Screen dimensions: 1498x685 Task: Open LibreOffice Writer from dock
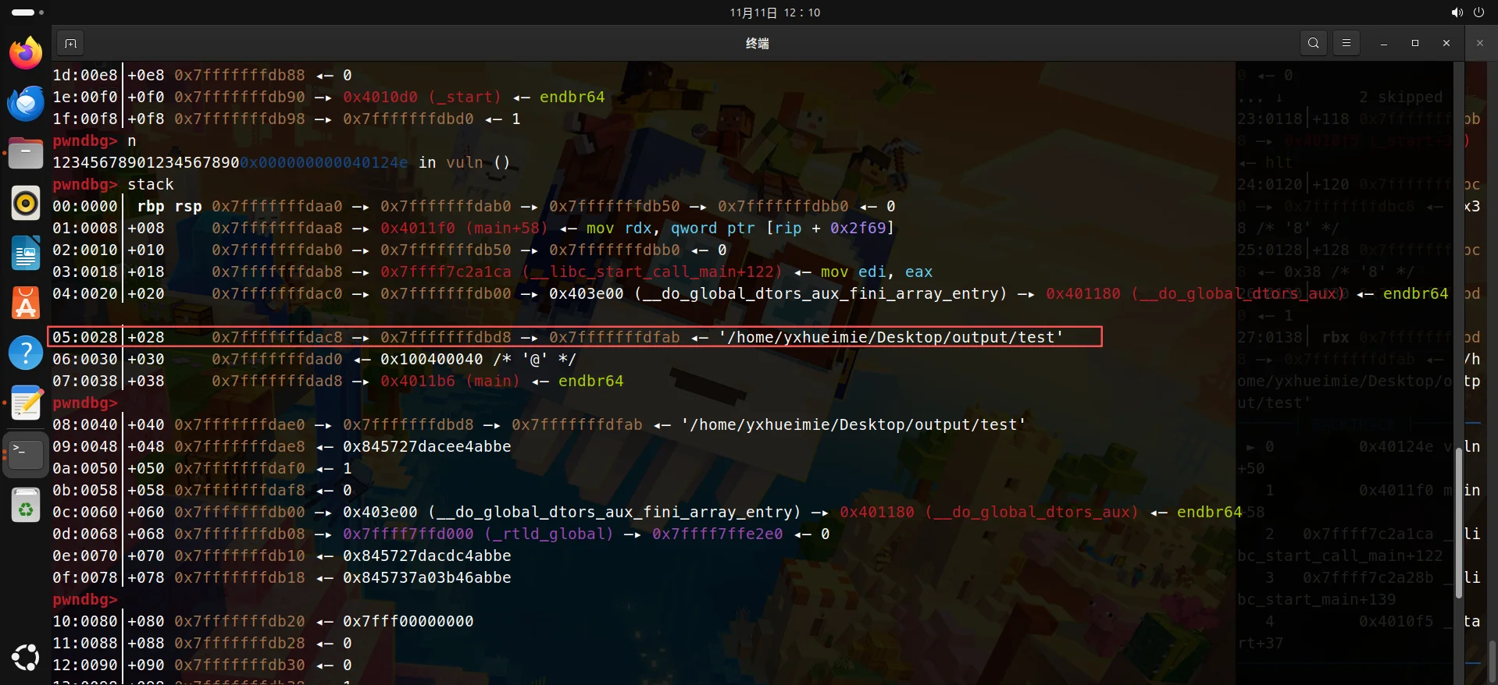click(26, 253)
